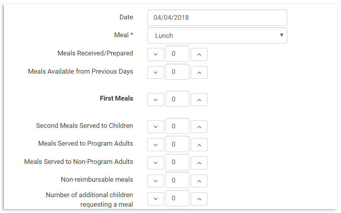Increase Meals Received/Prepared count
This screenshot has height=213, width=341.
coord(199,54)
